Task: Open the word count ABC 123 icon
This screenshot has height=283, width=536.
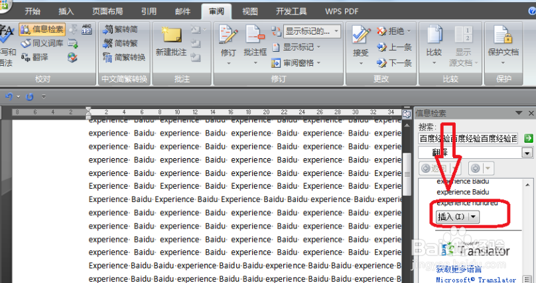Action: 87,29
